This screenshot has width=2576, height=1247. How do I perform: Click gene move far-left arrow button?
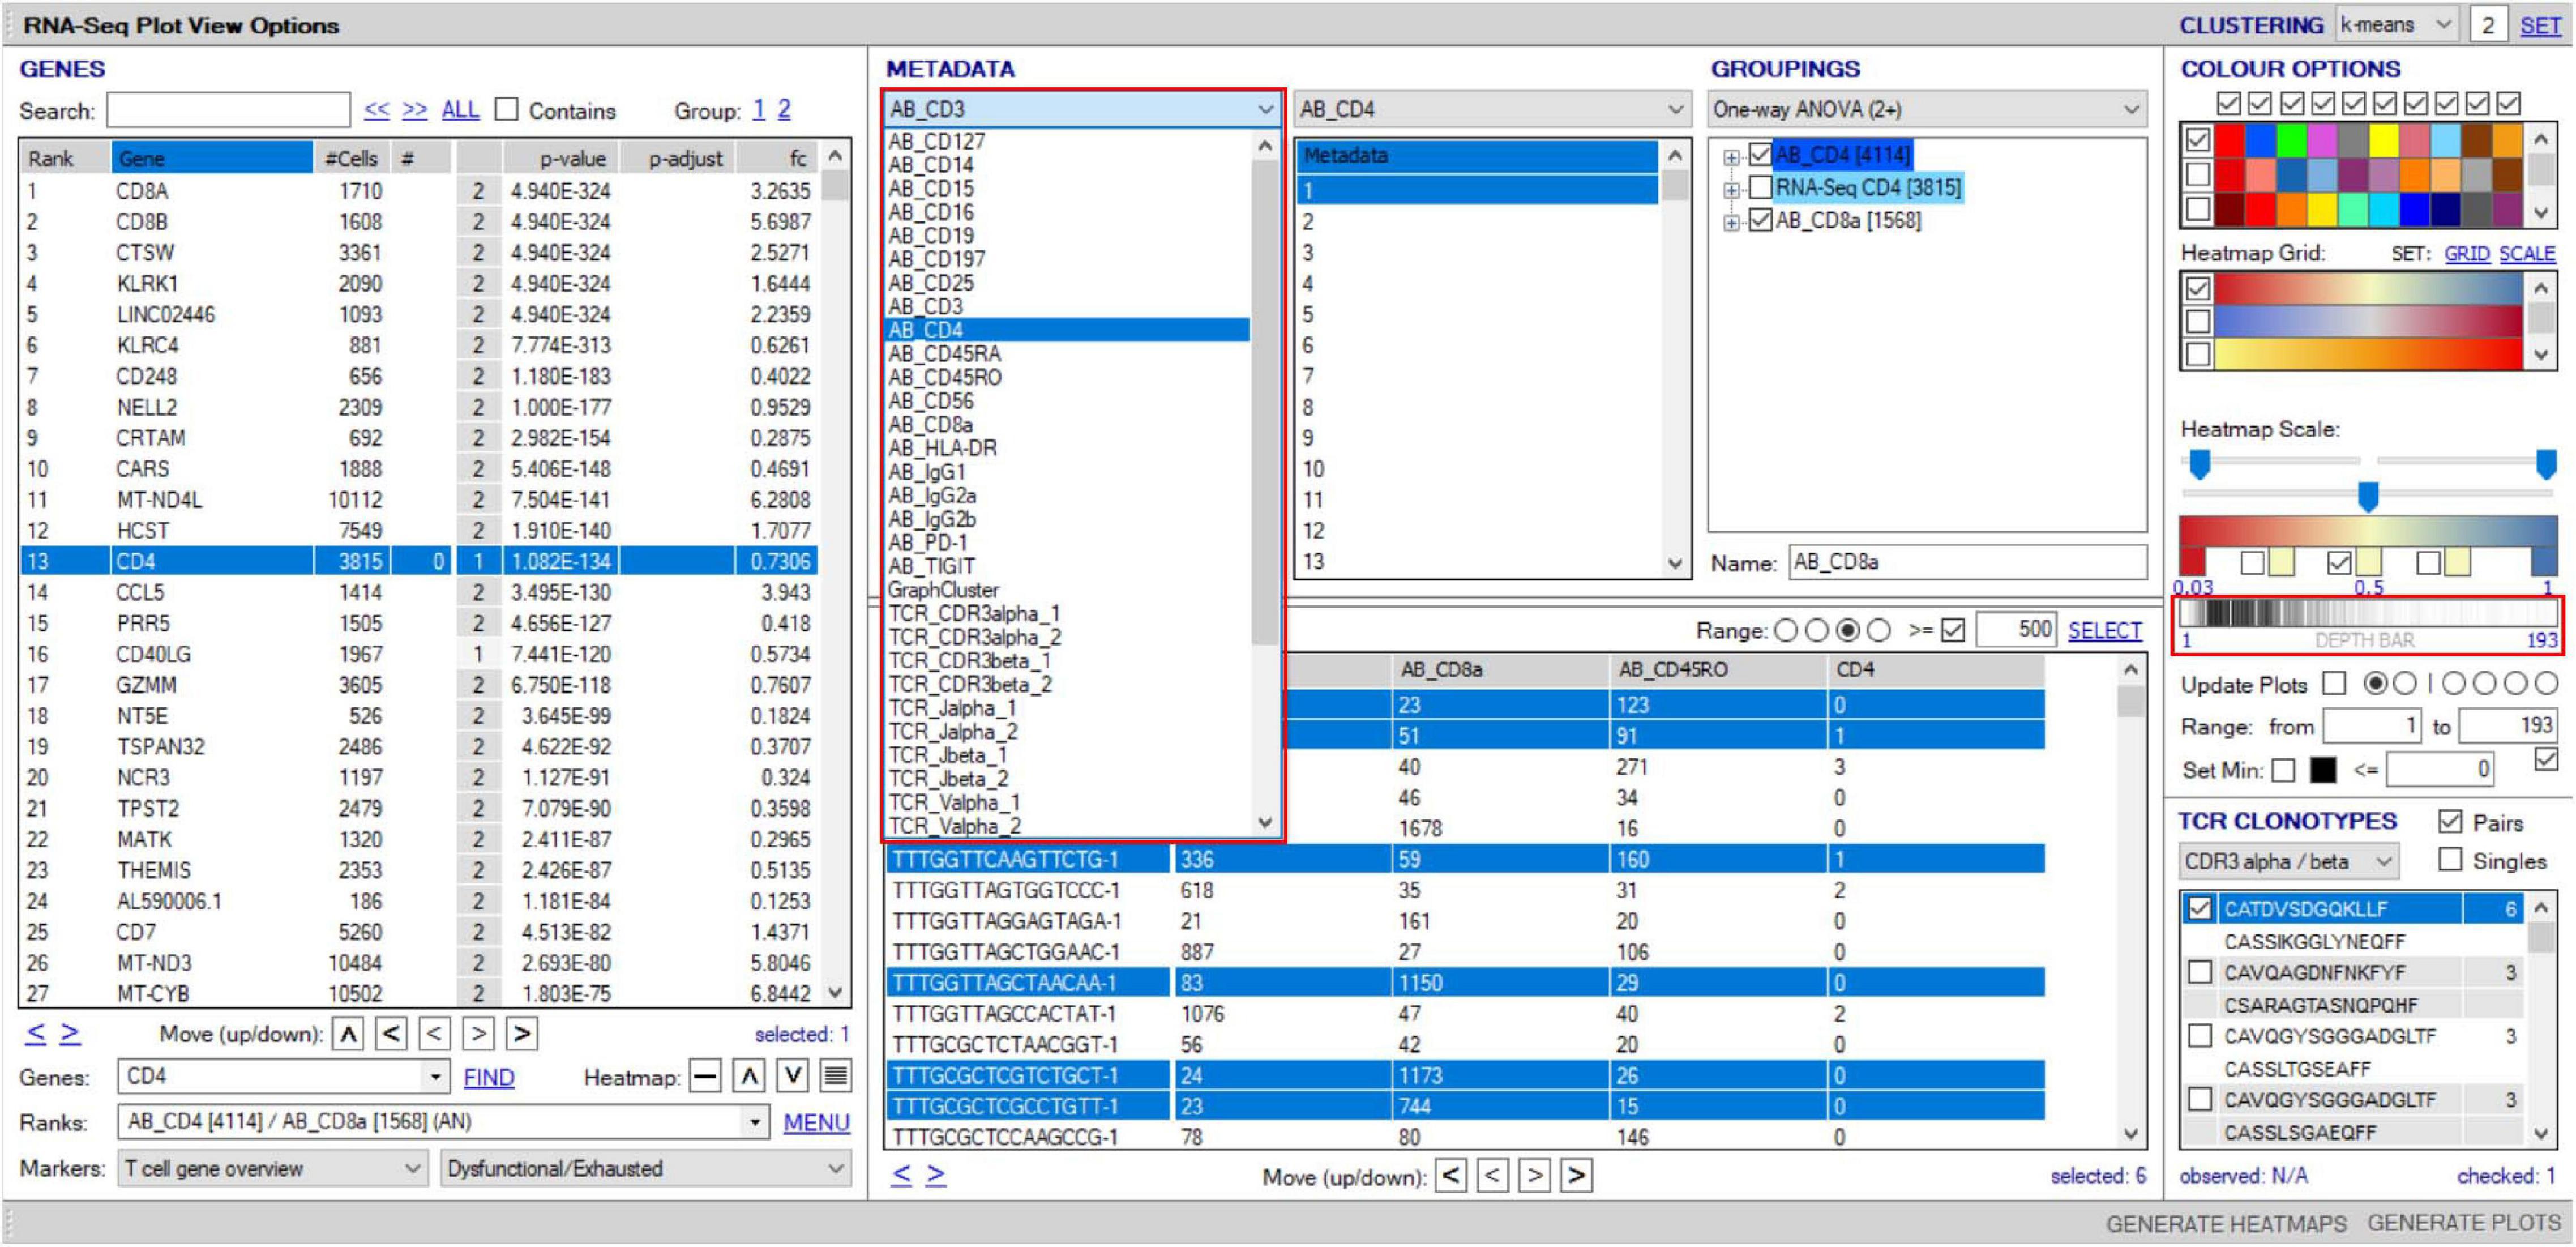(391, 1033)
